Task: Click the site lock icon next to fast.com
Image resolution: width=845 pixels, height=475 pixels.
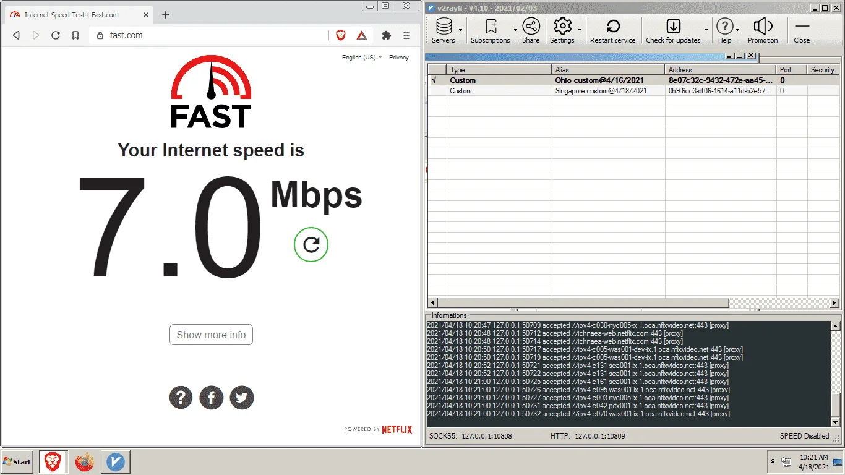Action: pos(101,35)
